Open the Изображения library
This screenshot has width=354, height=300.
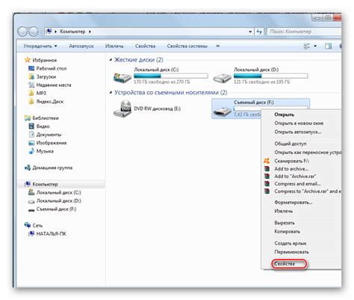pyautogui.click(x=47, y=143)
